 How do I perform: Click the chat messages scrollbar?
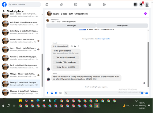[x=148, y=64]
